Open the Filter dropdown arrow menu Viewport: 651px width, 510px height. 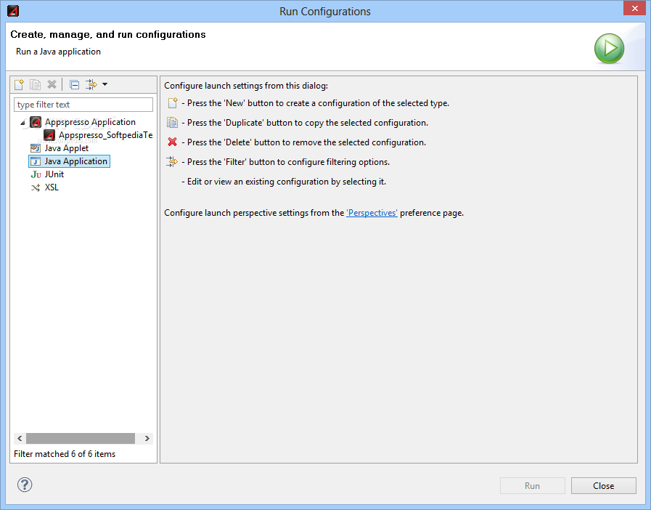click(x=105, y=84)
